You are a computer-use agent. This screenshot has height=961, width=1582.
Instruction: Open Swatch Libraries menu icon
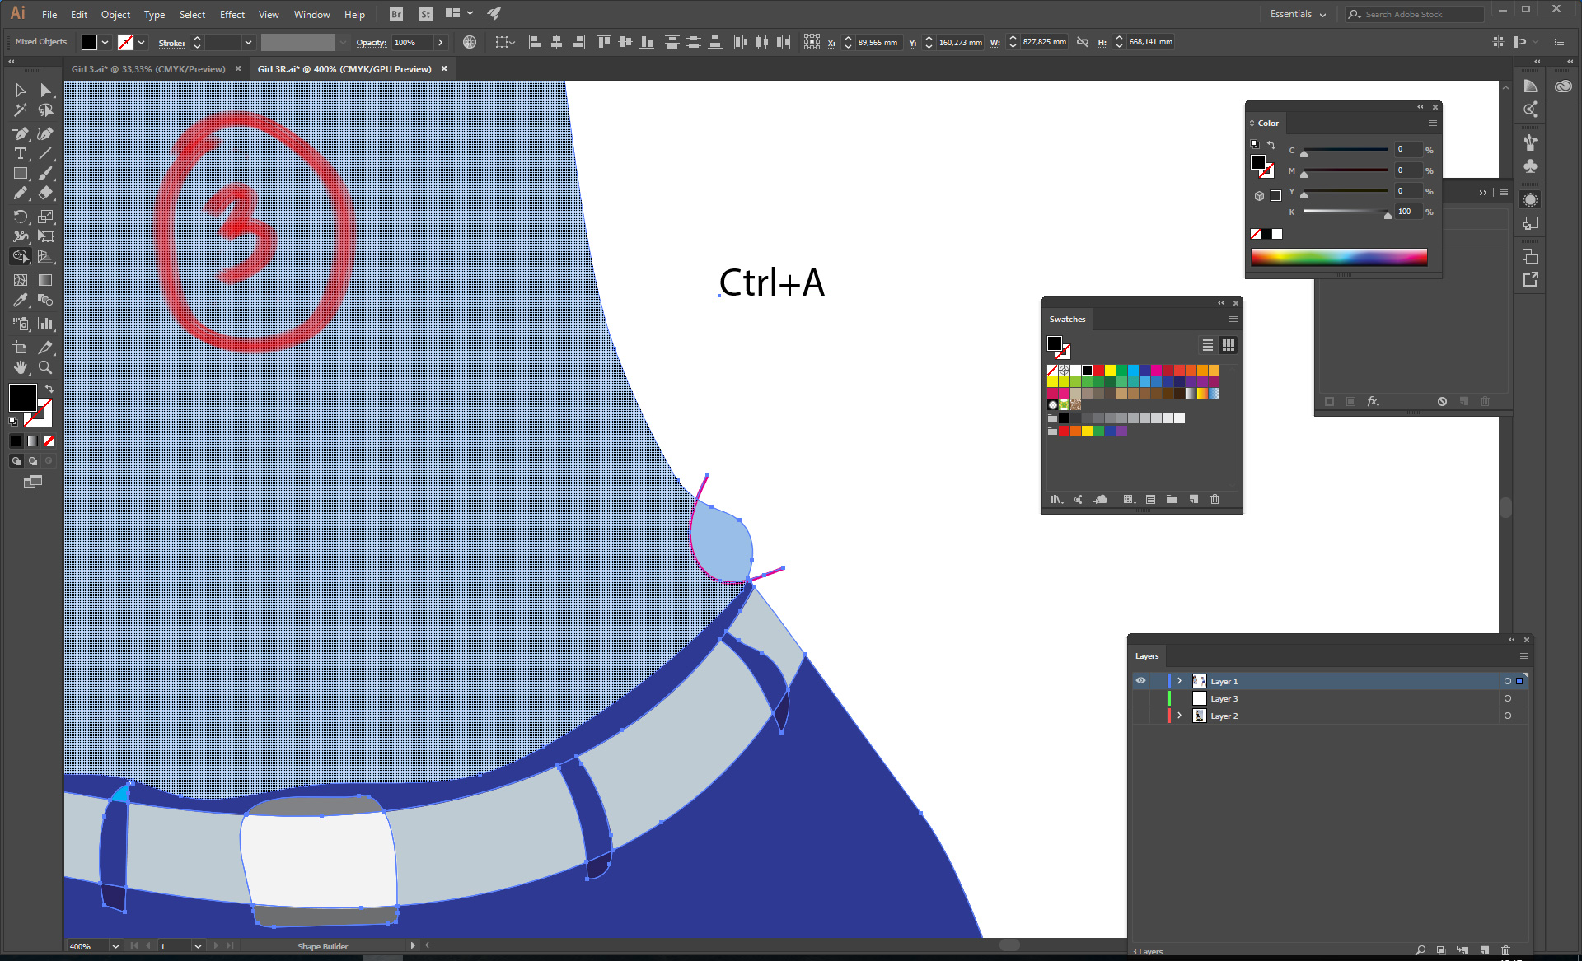[x=1056, y=499]
